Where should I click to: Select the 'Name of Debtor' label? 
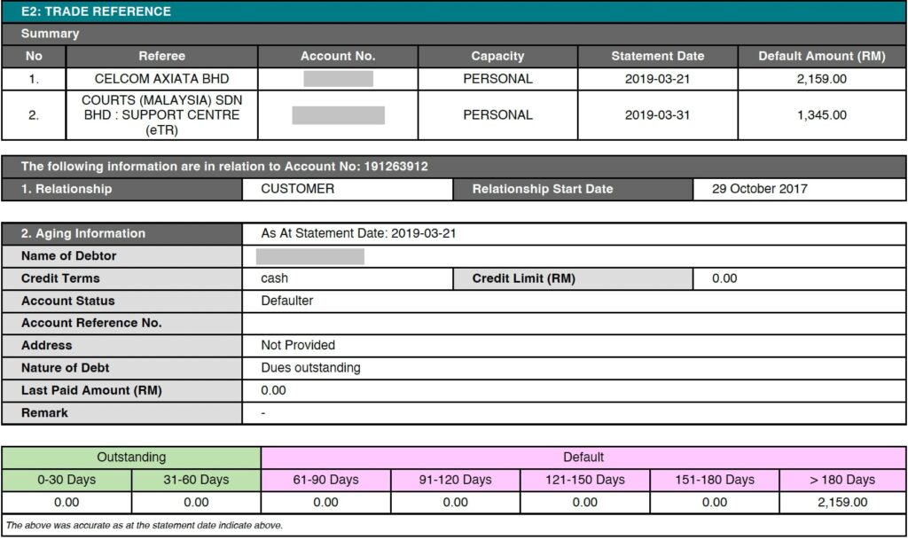[68, 256]
